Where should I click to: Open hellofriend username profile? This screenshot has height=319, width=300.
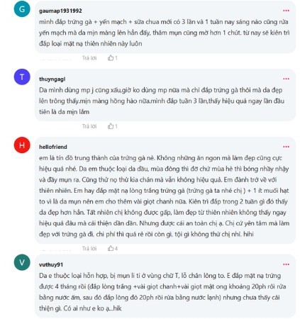point(53,147)
